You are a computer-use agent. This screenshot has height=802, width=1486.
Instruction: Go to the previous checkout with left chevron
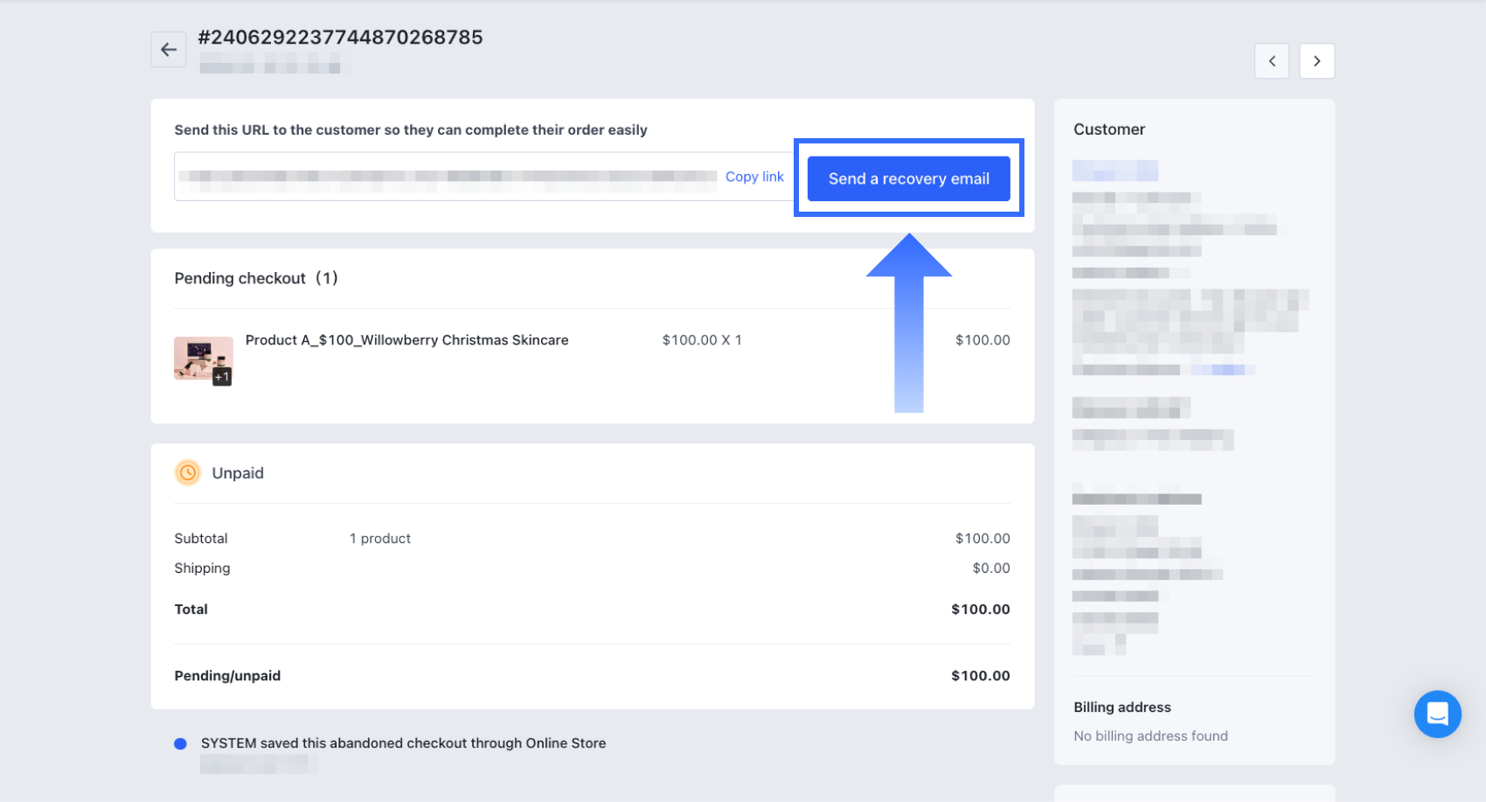point(1272,61)
